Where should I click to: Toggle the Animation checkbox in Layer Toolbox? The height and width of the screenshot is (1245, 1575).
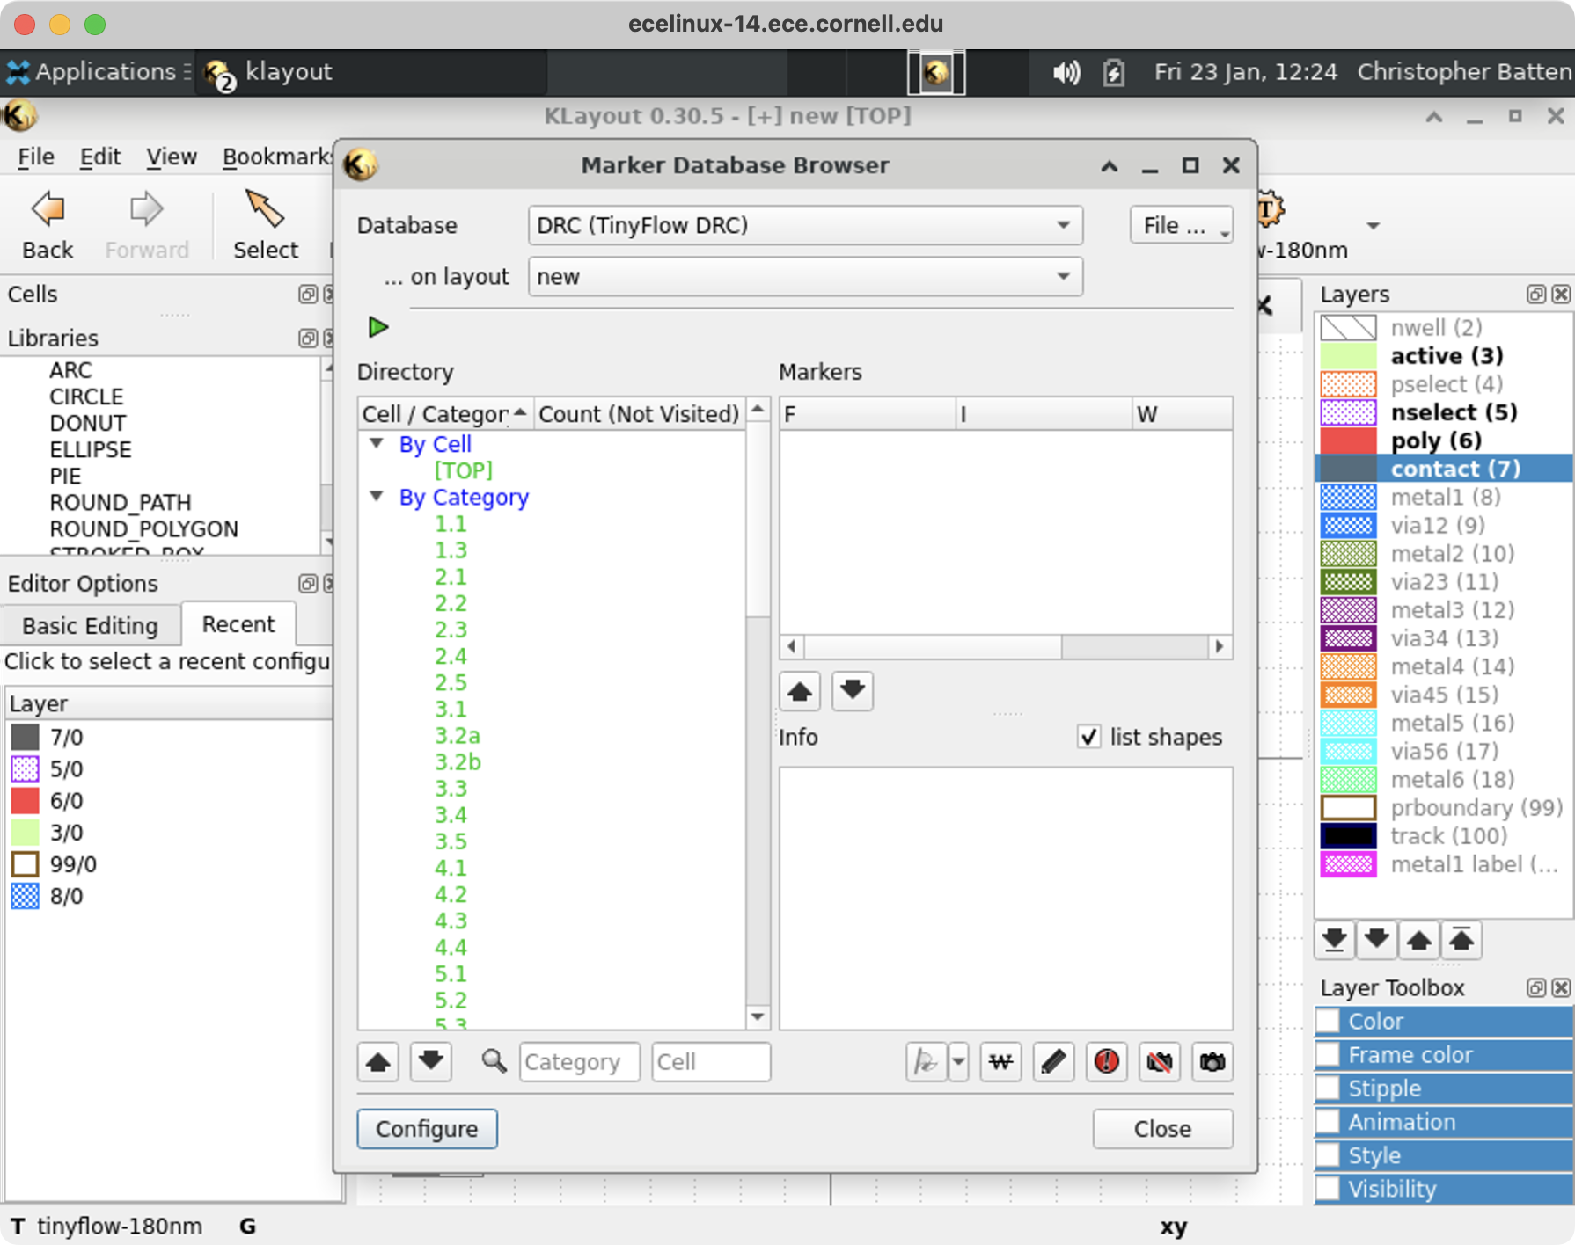[x=1328, y=1122]
